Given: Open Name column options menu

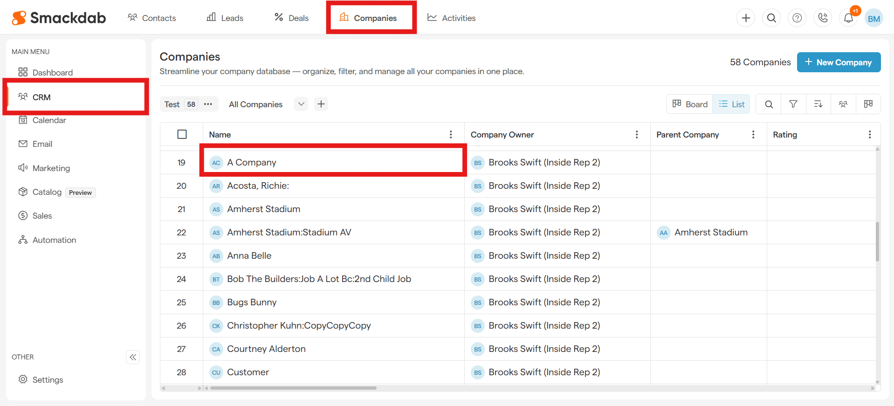Looking at the screenshot, I should point(450,135).
